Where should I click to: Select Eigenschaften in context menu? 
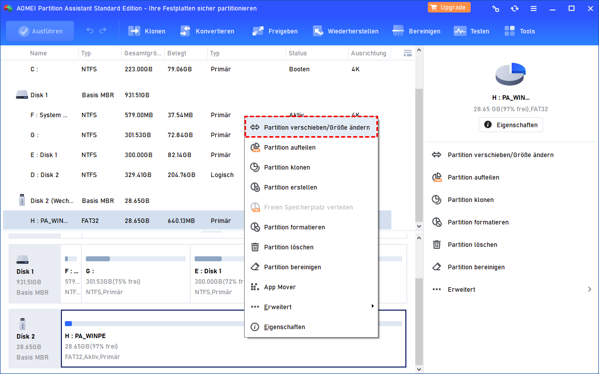pyautogui.click(x=311, y=327)
